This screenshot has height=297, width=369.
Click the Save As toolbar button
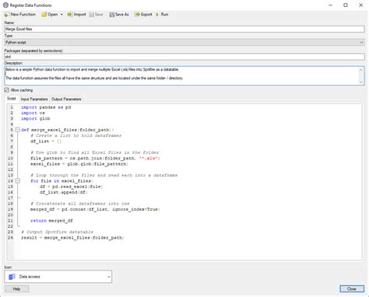coord(119,15)
